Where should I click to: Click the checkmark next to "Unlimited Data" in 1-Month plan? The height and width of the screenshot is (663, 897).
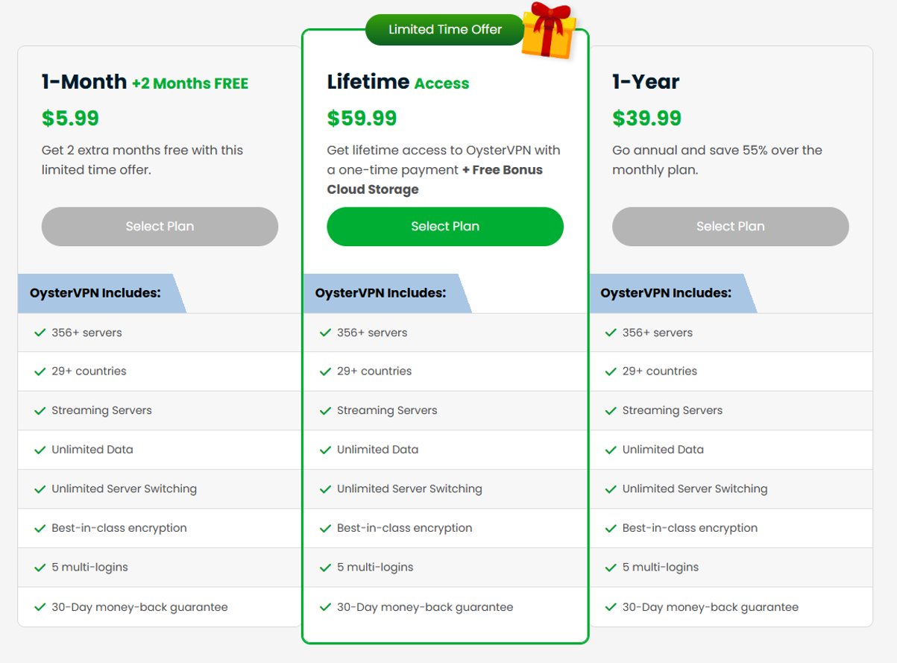40,449
